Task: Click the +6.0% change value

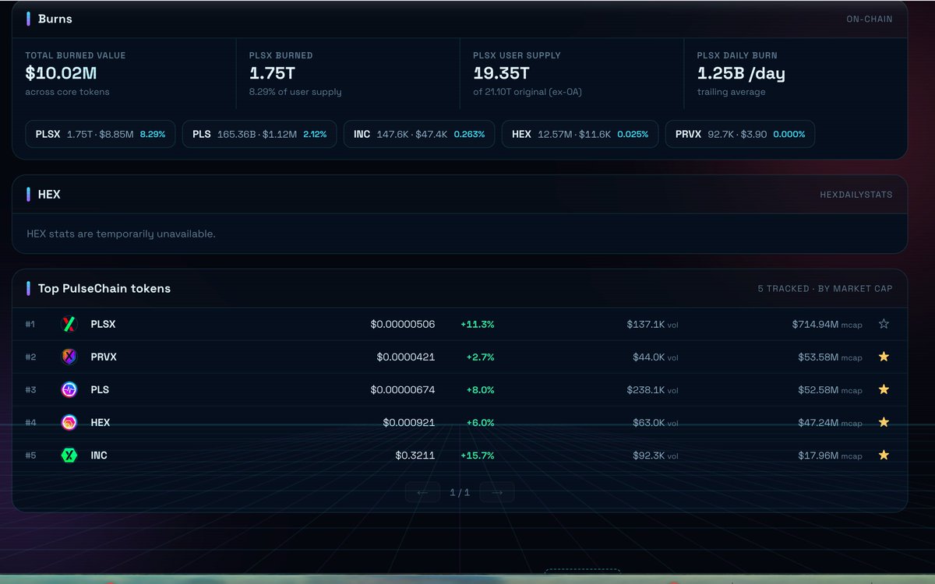Action: [x=480, y=422]
